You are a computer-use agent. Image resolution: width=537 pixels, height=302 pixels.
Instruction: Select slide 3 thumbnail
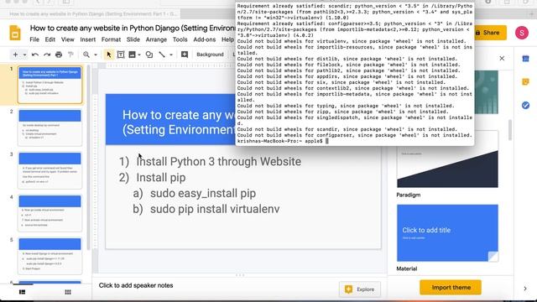pyautogui.click(x=50, y=170)
